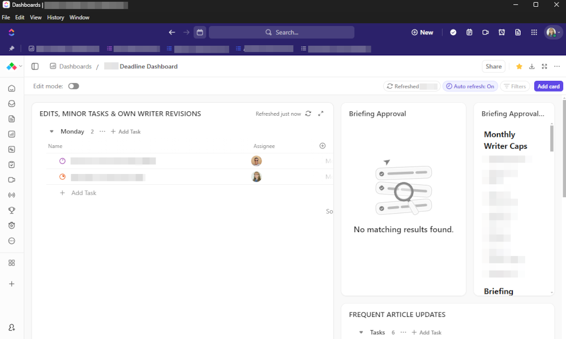Collapse the Monday group
Screen dimensions: 566x339
coord(52,132)
